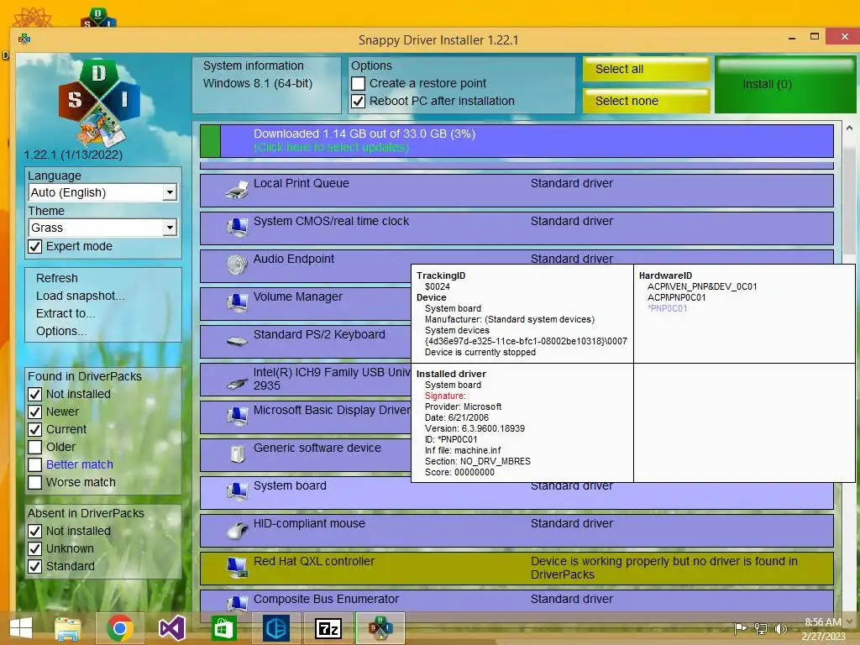The image size is (860, 645).
Task: Enable the Better match checkbox
Action: [35, 464]
